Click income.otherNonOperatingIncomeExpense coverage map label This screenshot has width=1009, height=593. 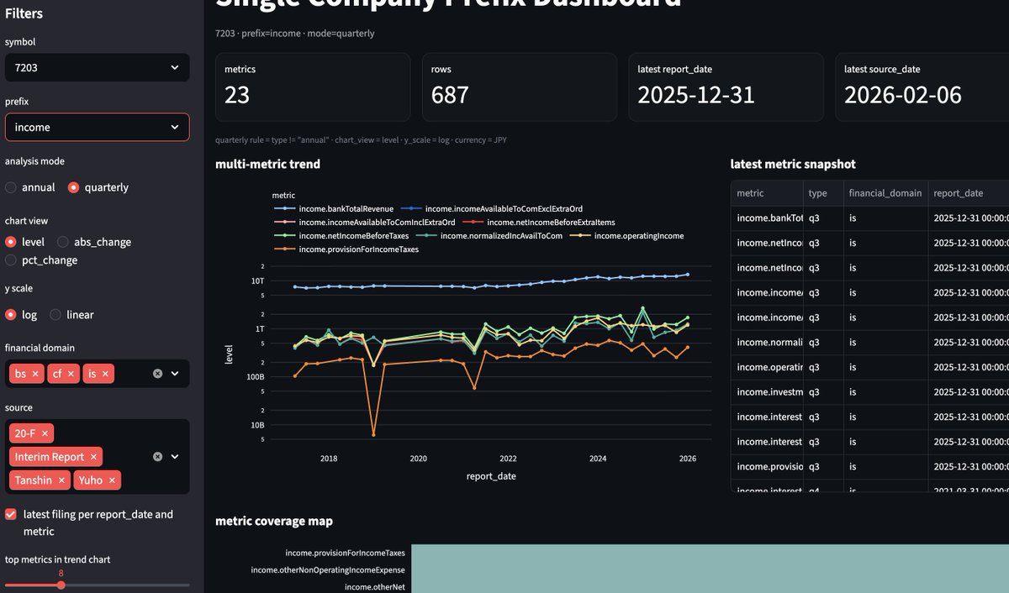point(328,570)
